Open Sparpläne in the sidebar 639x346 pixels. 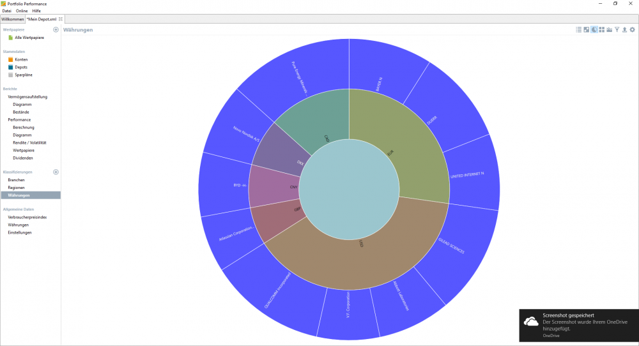click(24, 75)
